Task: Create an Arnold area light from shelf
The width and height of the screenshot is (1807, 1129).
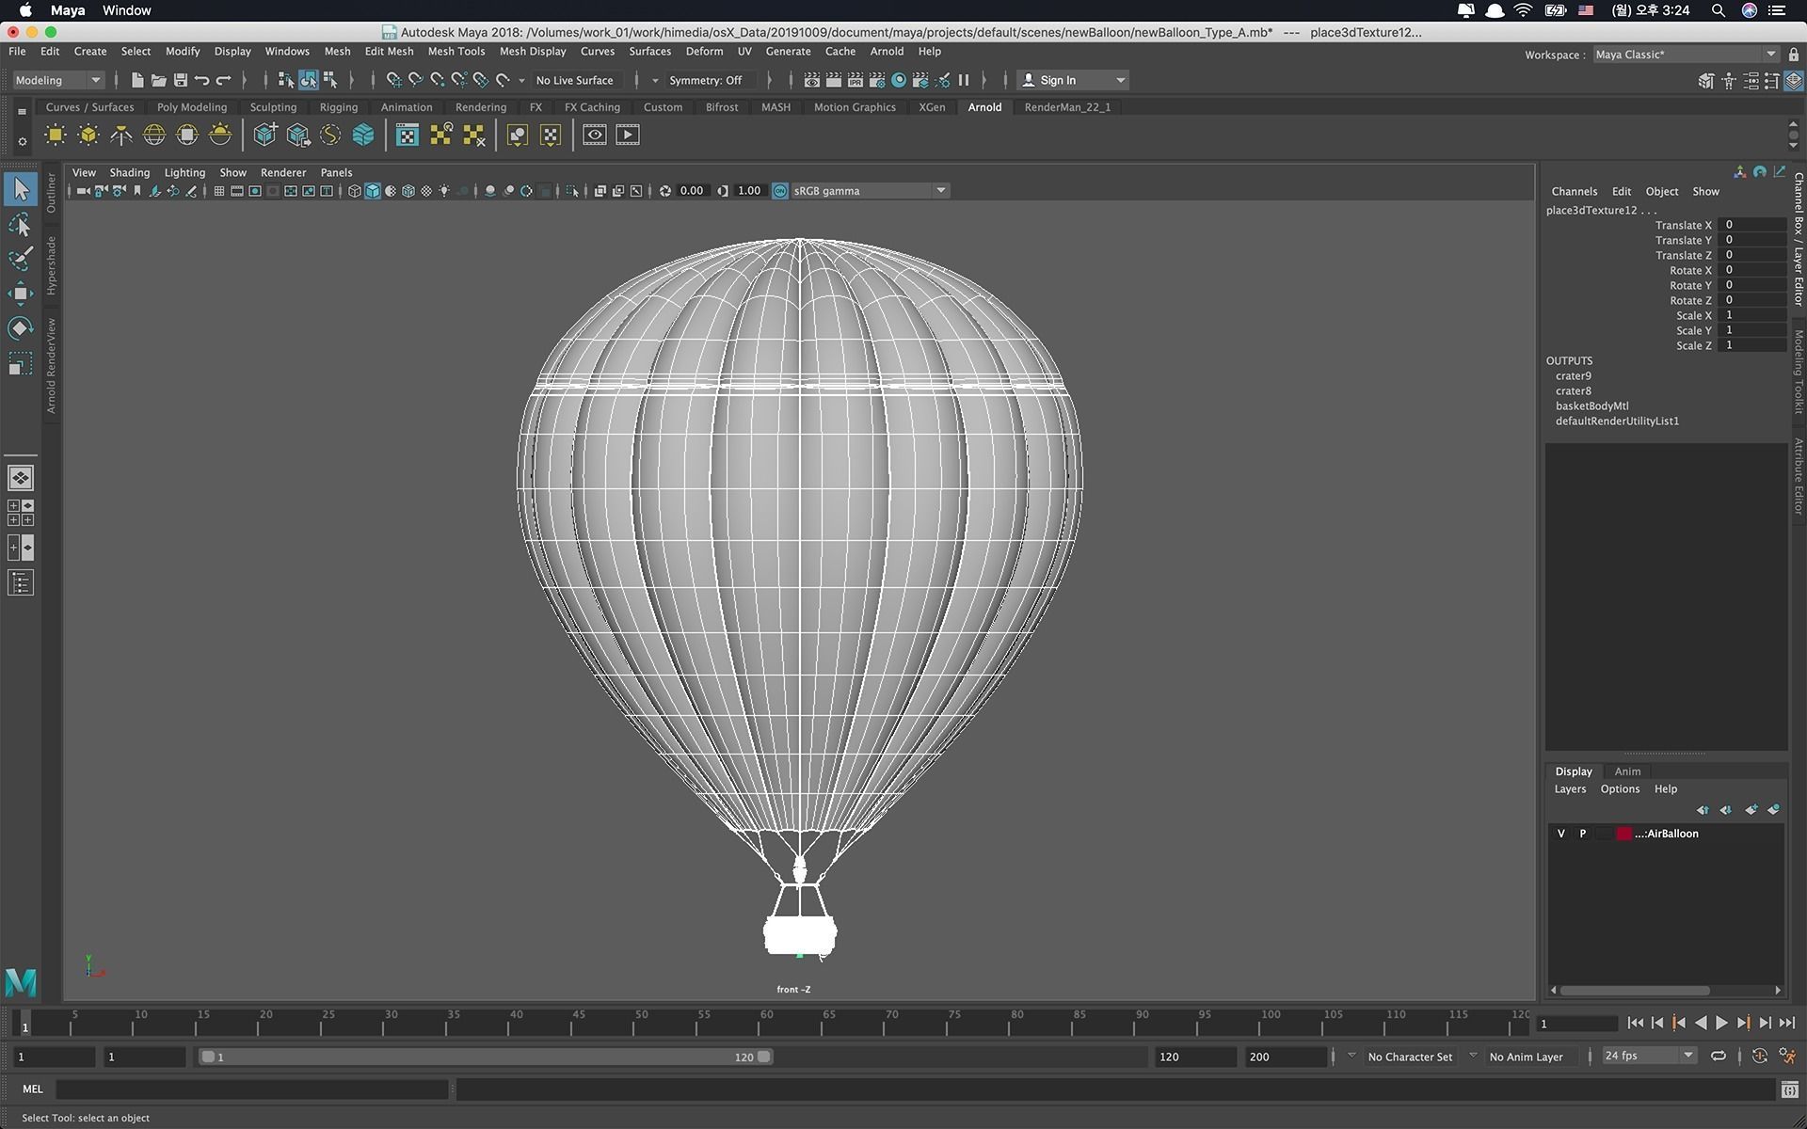Action: pyautogui.click(x=56, y=135)
